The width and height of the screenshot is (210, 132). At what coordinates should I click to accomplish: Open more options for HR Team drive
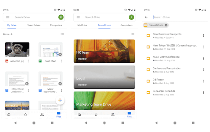click(130, 44)
